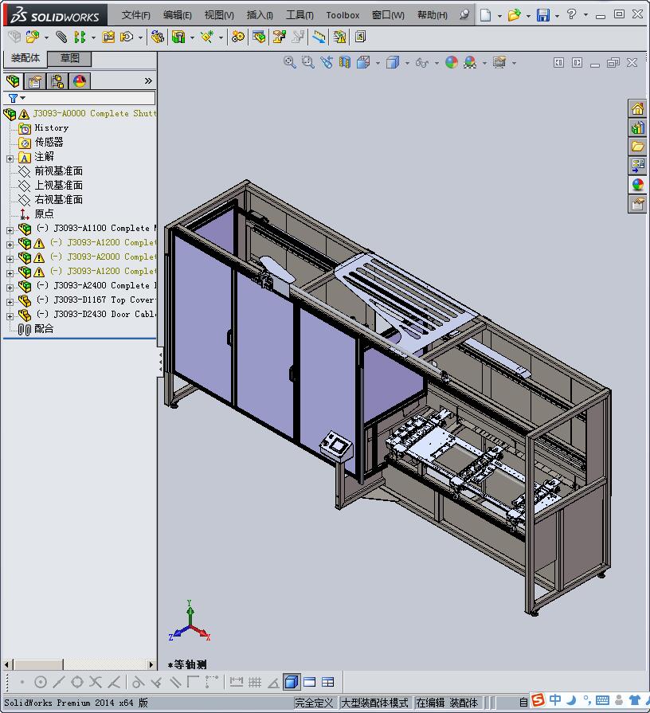Open the filter dropdown arrow in tree
Image resolution: width=650 pixels, height=713 pixels.
pos(23,98)
